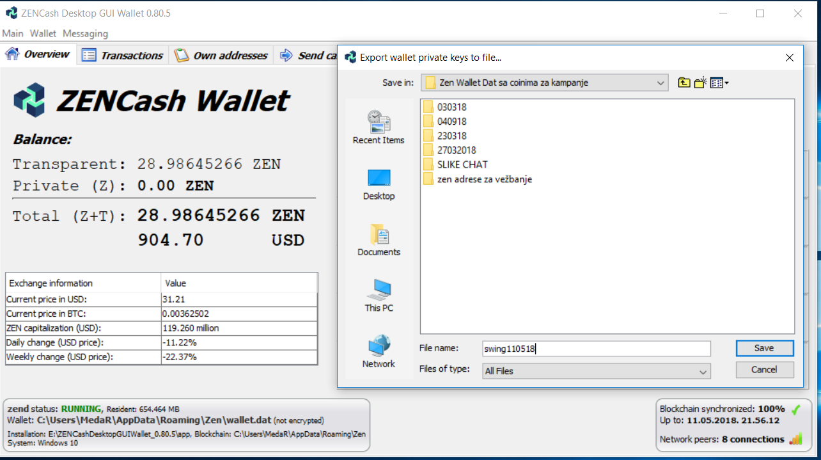Click the 0.00362502 BTC value cell

[239, 314]
